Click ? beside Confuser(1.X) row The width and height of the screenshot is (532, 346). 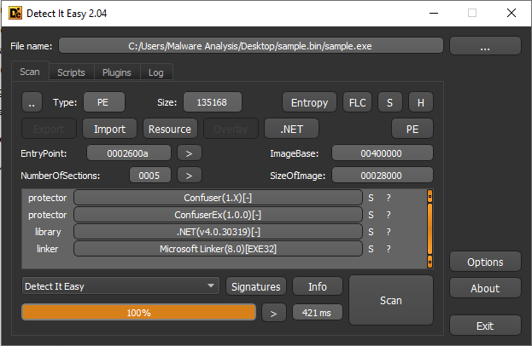click(389, 198)
